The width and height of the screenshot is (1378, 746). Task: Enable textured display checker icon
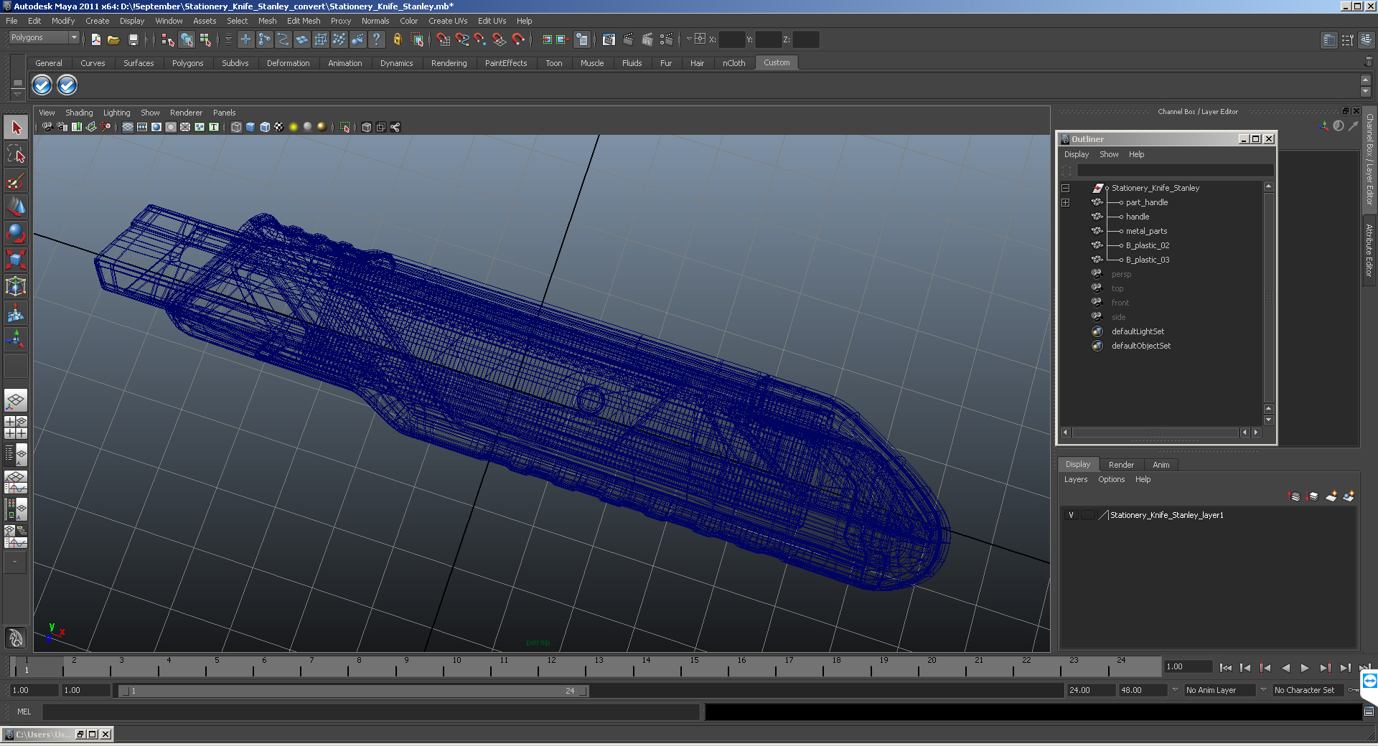coord(279,127)
